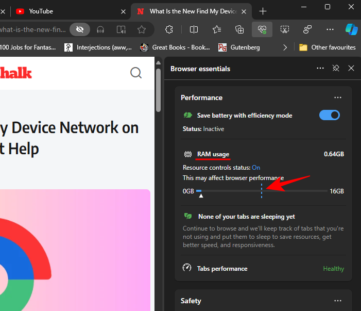Open profile sharing people icon
Screen dimensions: 361x311
tap(307, 29)
